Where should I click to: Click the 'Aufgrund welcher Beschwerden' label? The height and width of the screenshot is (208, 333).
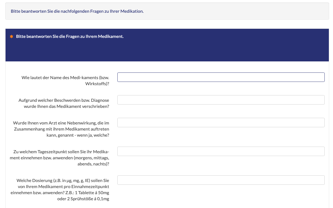click(x=64, y=100)
